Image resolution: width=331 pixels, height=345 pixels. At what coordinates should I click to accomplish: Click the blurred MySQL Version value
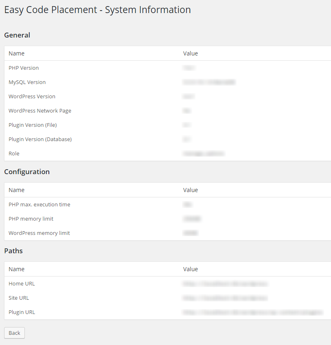click(209, 82)
